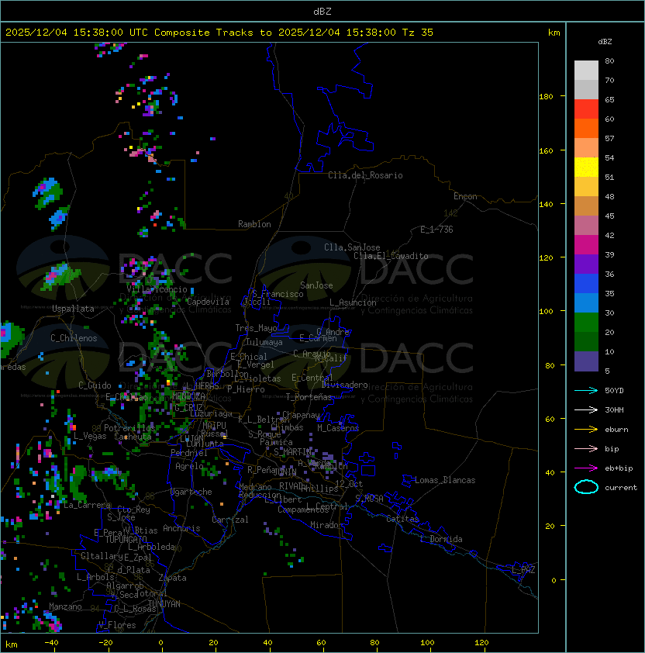Click the 'Uspallata' place label on map

73,309
